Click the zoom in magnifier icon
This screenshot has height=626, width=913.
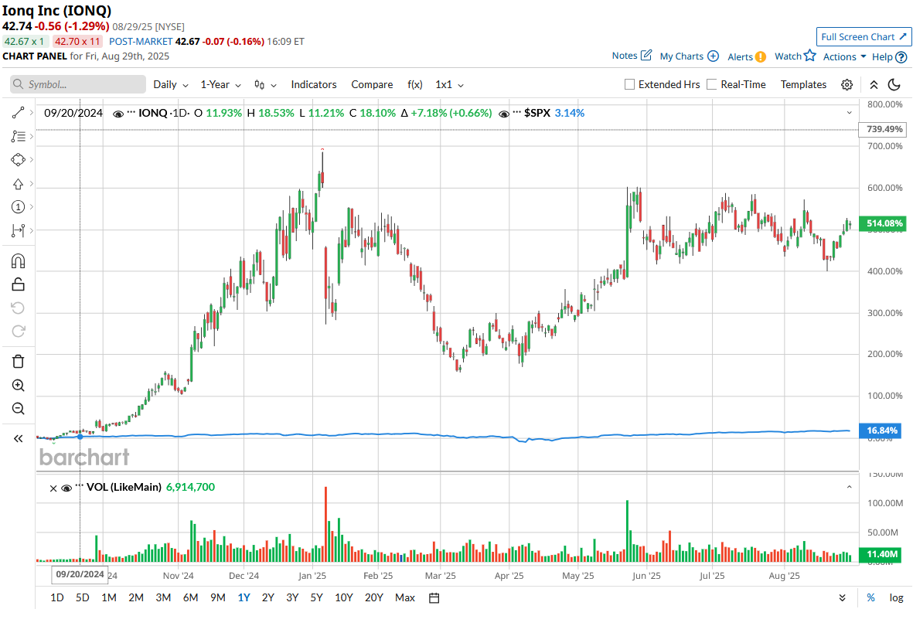tap(18, 385)
